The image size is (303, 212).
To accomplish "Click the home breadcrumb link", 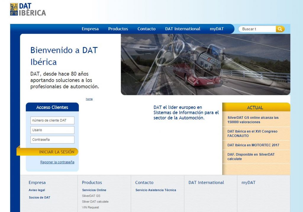I will (89, 99).
